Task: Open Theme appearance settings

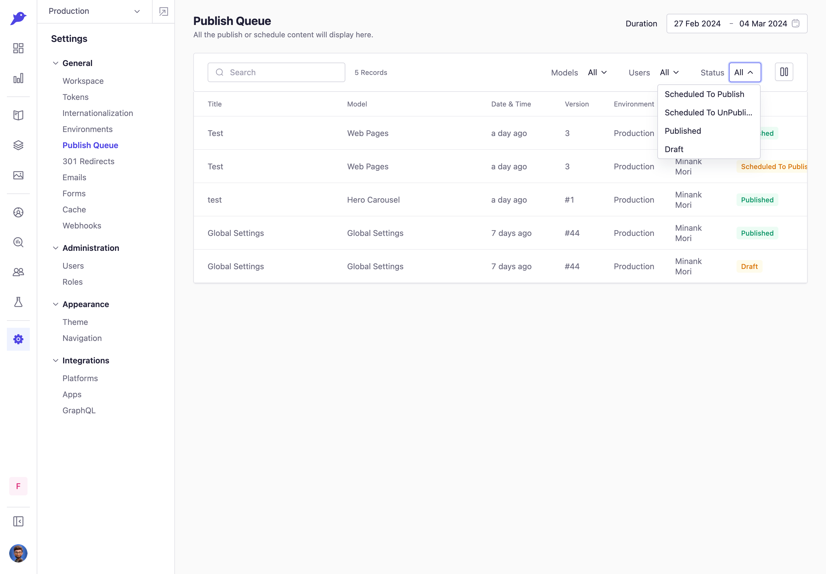Action: [75, 322]
